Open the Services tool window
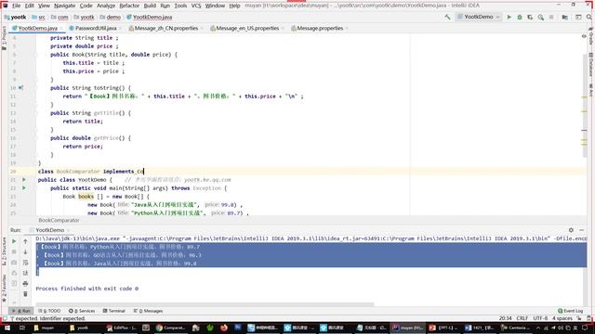 82,311
